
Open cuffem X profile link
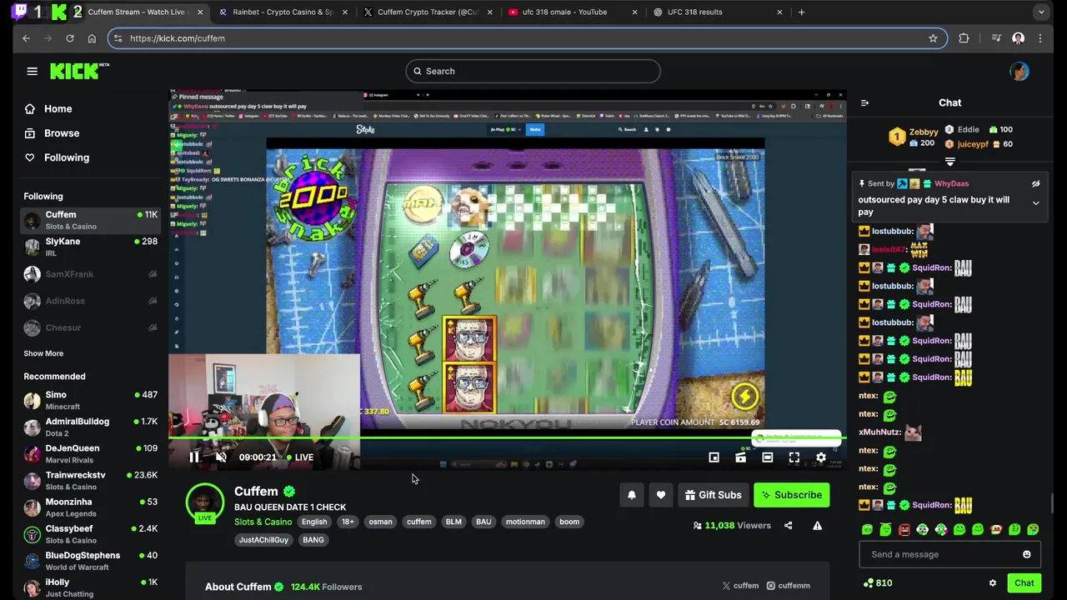[740, 586]
